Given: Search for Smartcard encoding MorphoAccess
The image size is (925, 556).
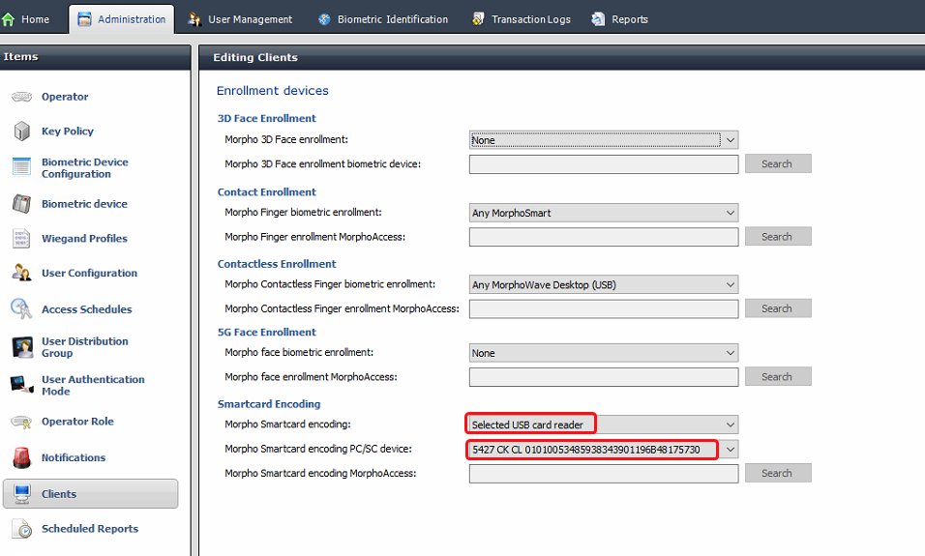Looking at the screenshot, I should tap(778, 473).
